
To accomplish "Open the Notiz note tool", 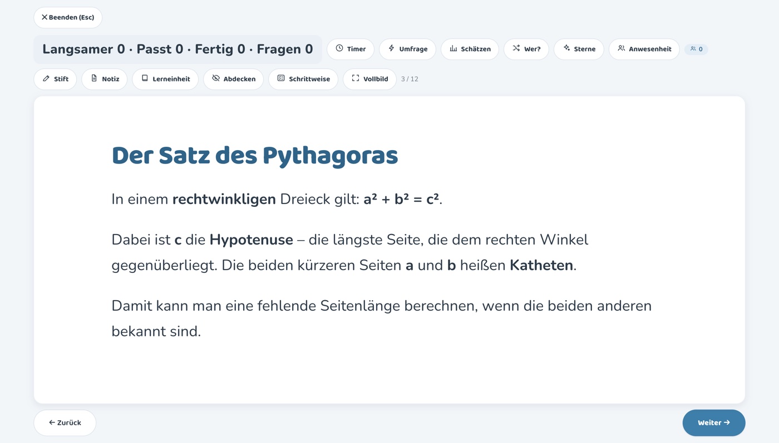I will tap(105, 79).
